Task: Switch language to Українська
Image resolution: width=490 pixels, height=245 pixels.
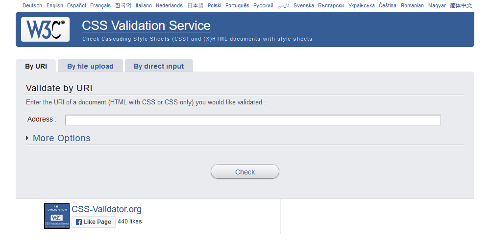Action: [362, 5]
